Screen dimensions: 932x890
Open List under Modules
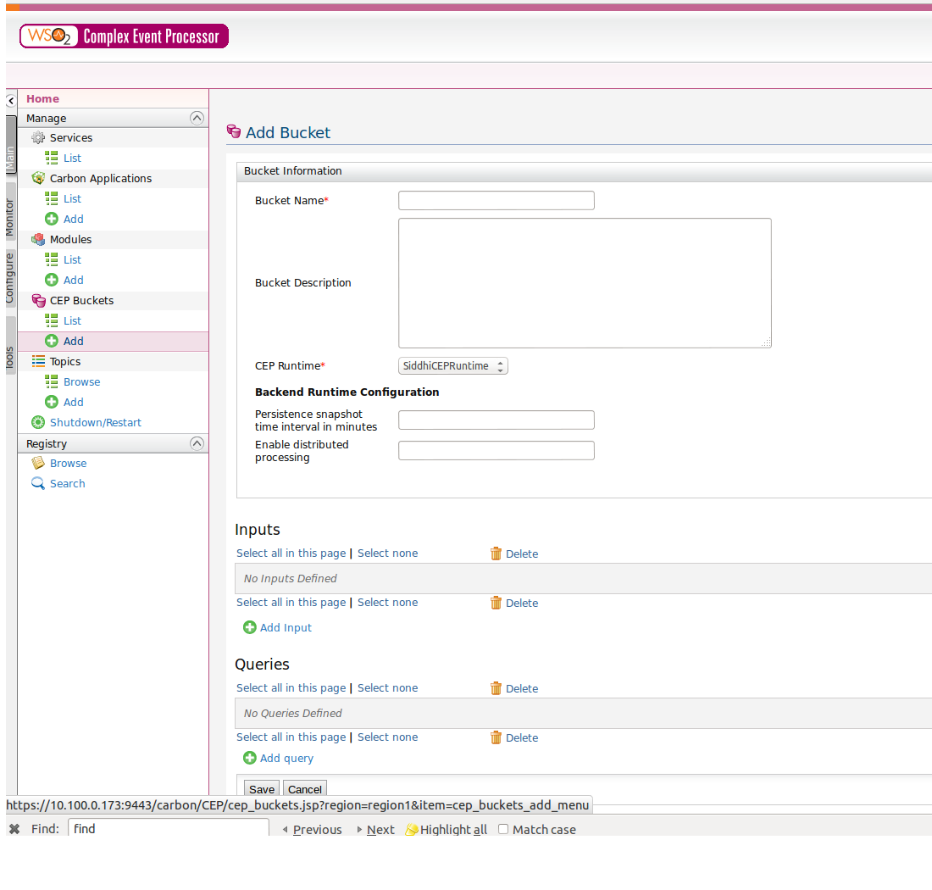(x=73, y=260)
